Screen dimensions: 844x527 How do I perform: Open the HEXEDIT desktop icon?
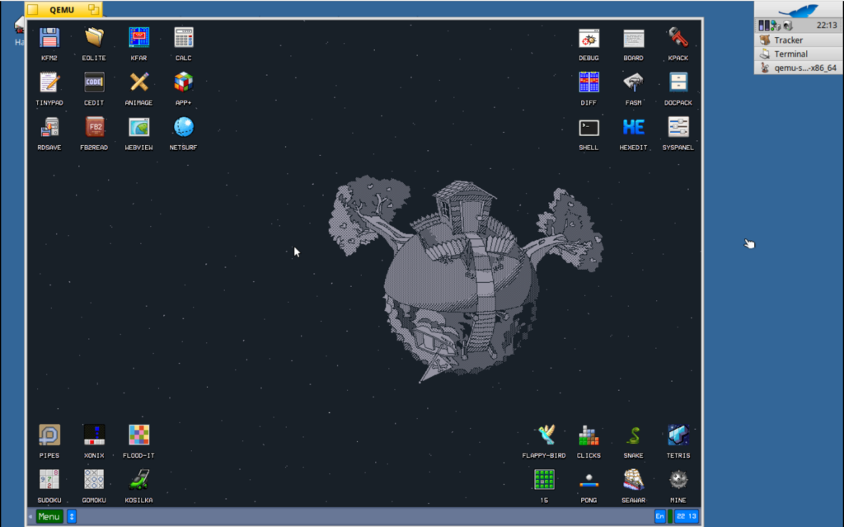pyautogui.click(x=633, y=128)
